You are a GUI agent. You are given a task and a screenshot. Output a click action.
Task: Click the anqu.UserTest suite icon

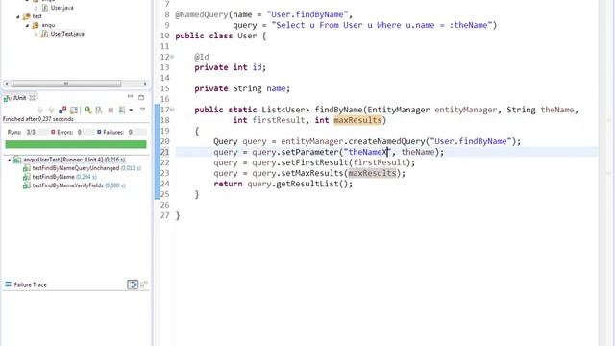coord(17,160)
